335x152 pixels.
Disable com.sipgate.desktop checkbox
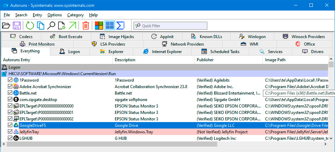pyautogui.click(x=10, y=99)
